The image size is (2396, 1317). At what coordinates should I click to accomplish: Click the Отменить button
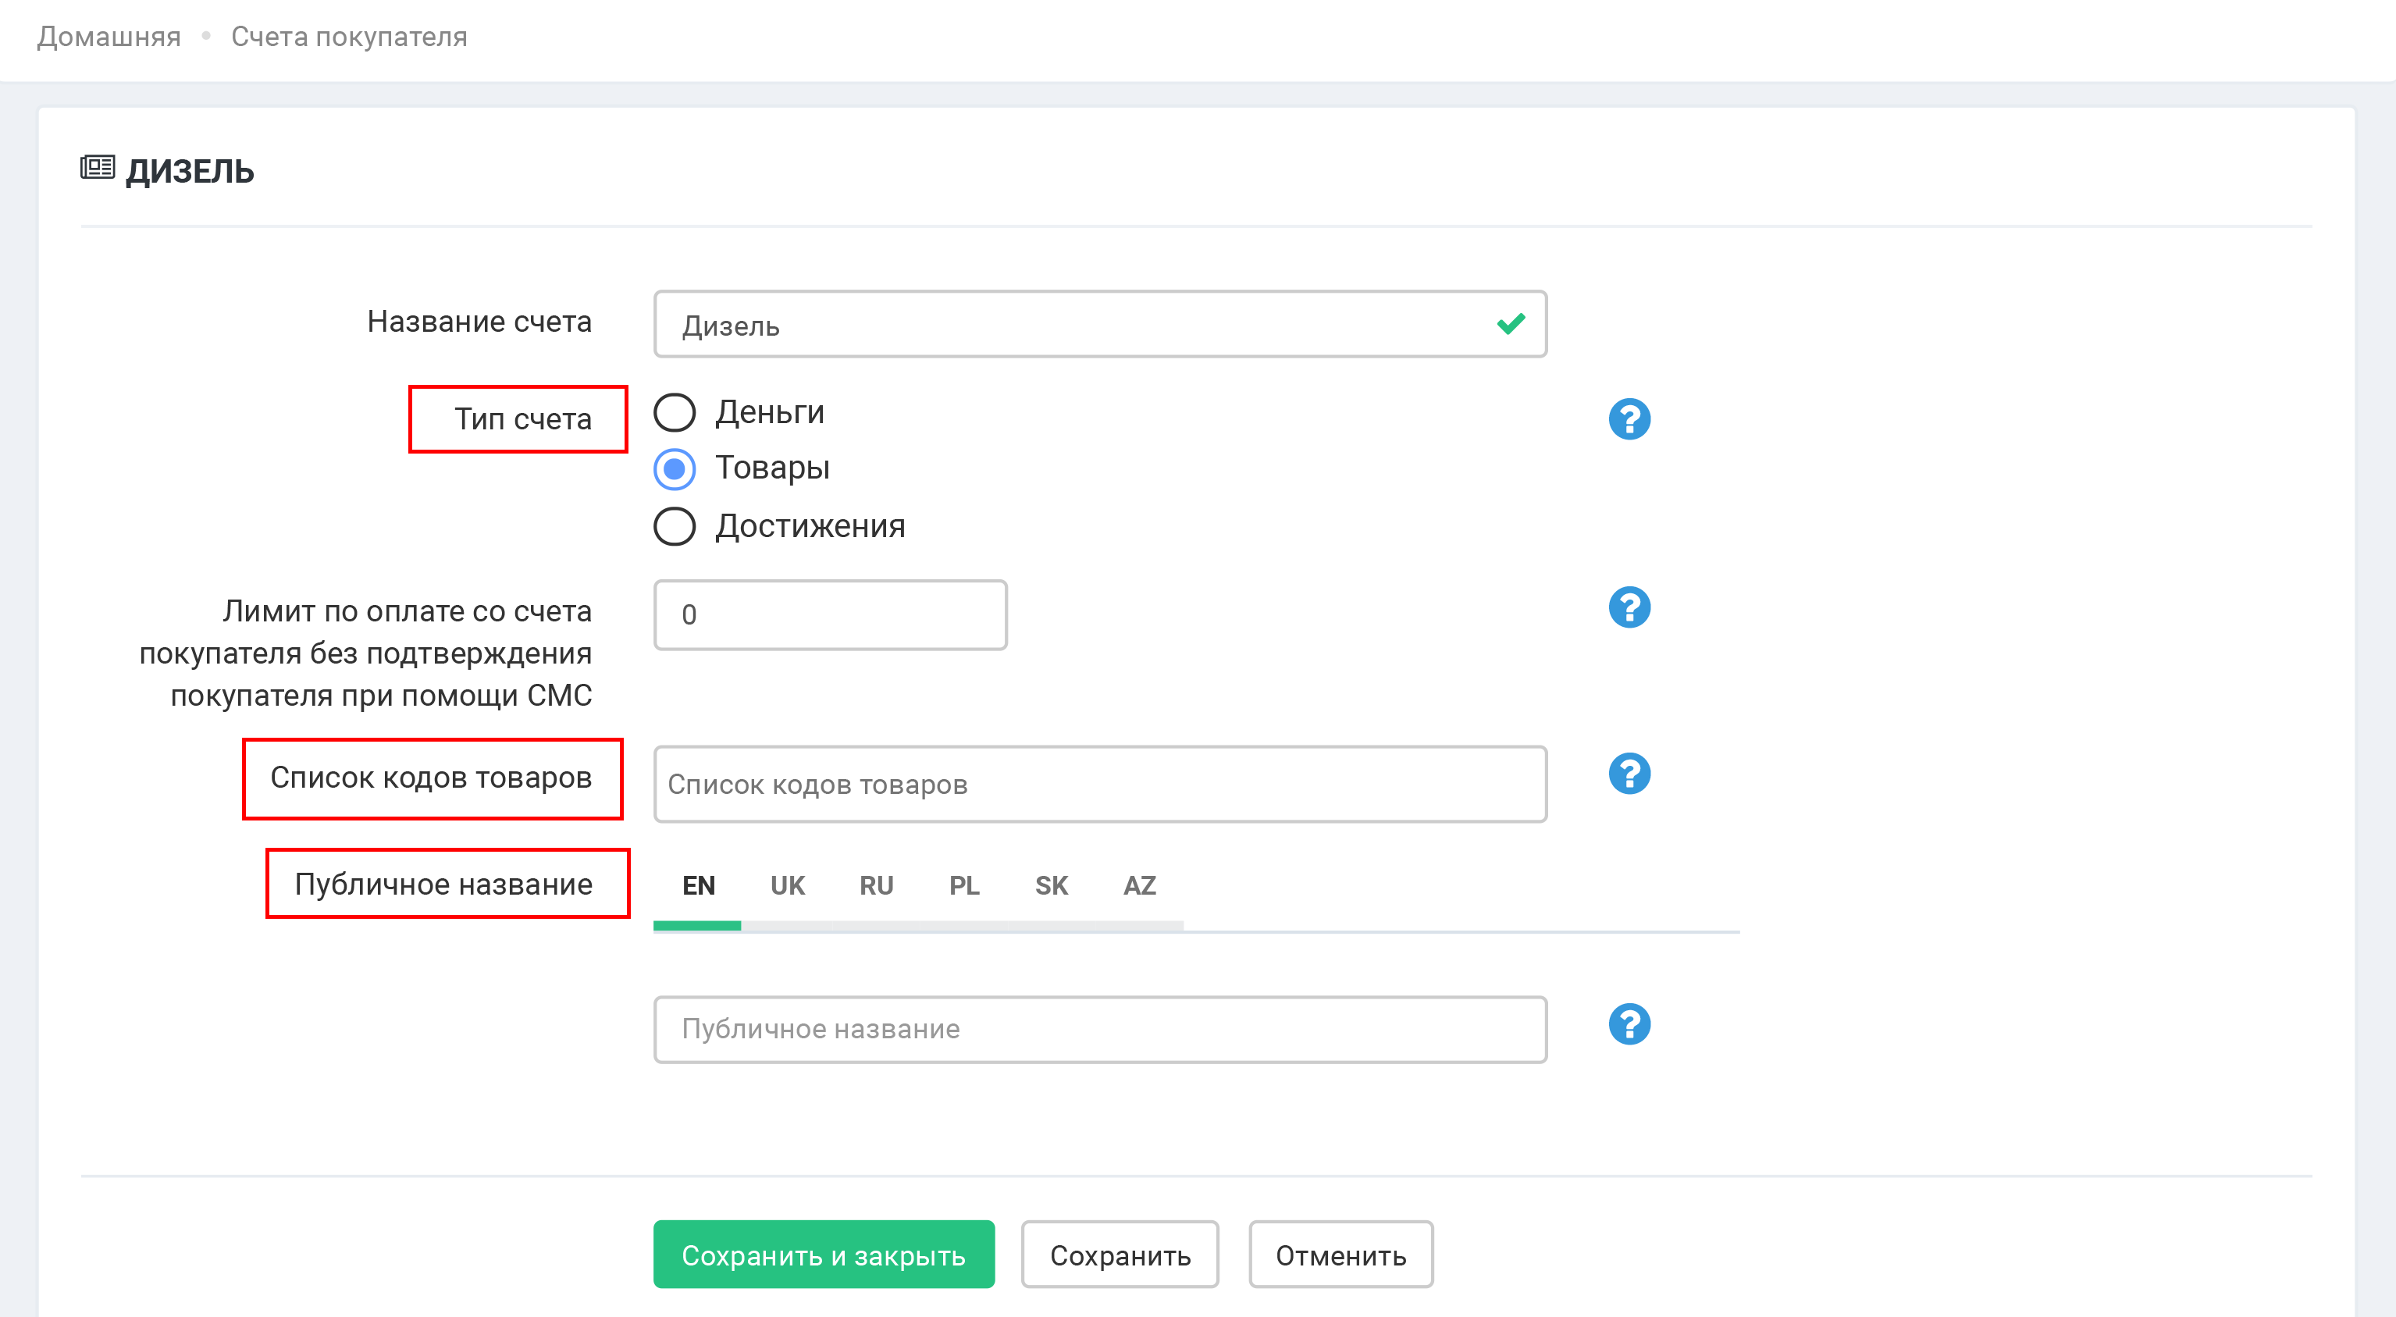(x=1340, y=1255)
